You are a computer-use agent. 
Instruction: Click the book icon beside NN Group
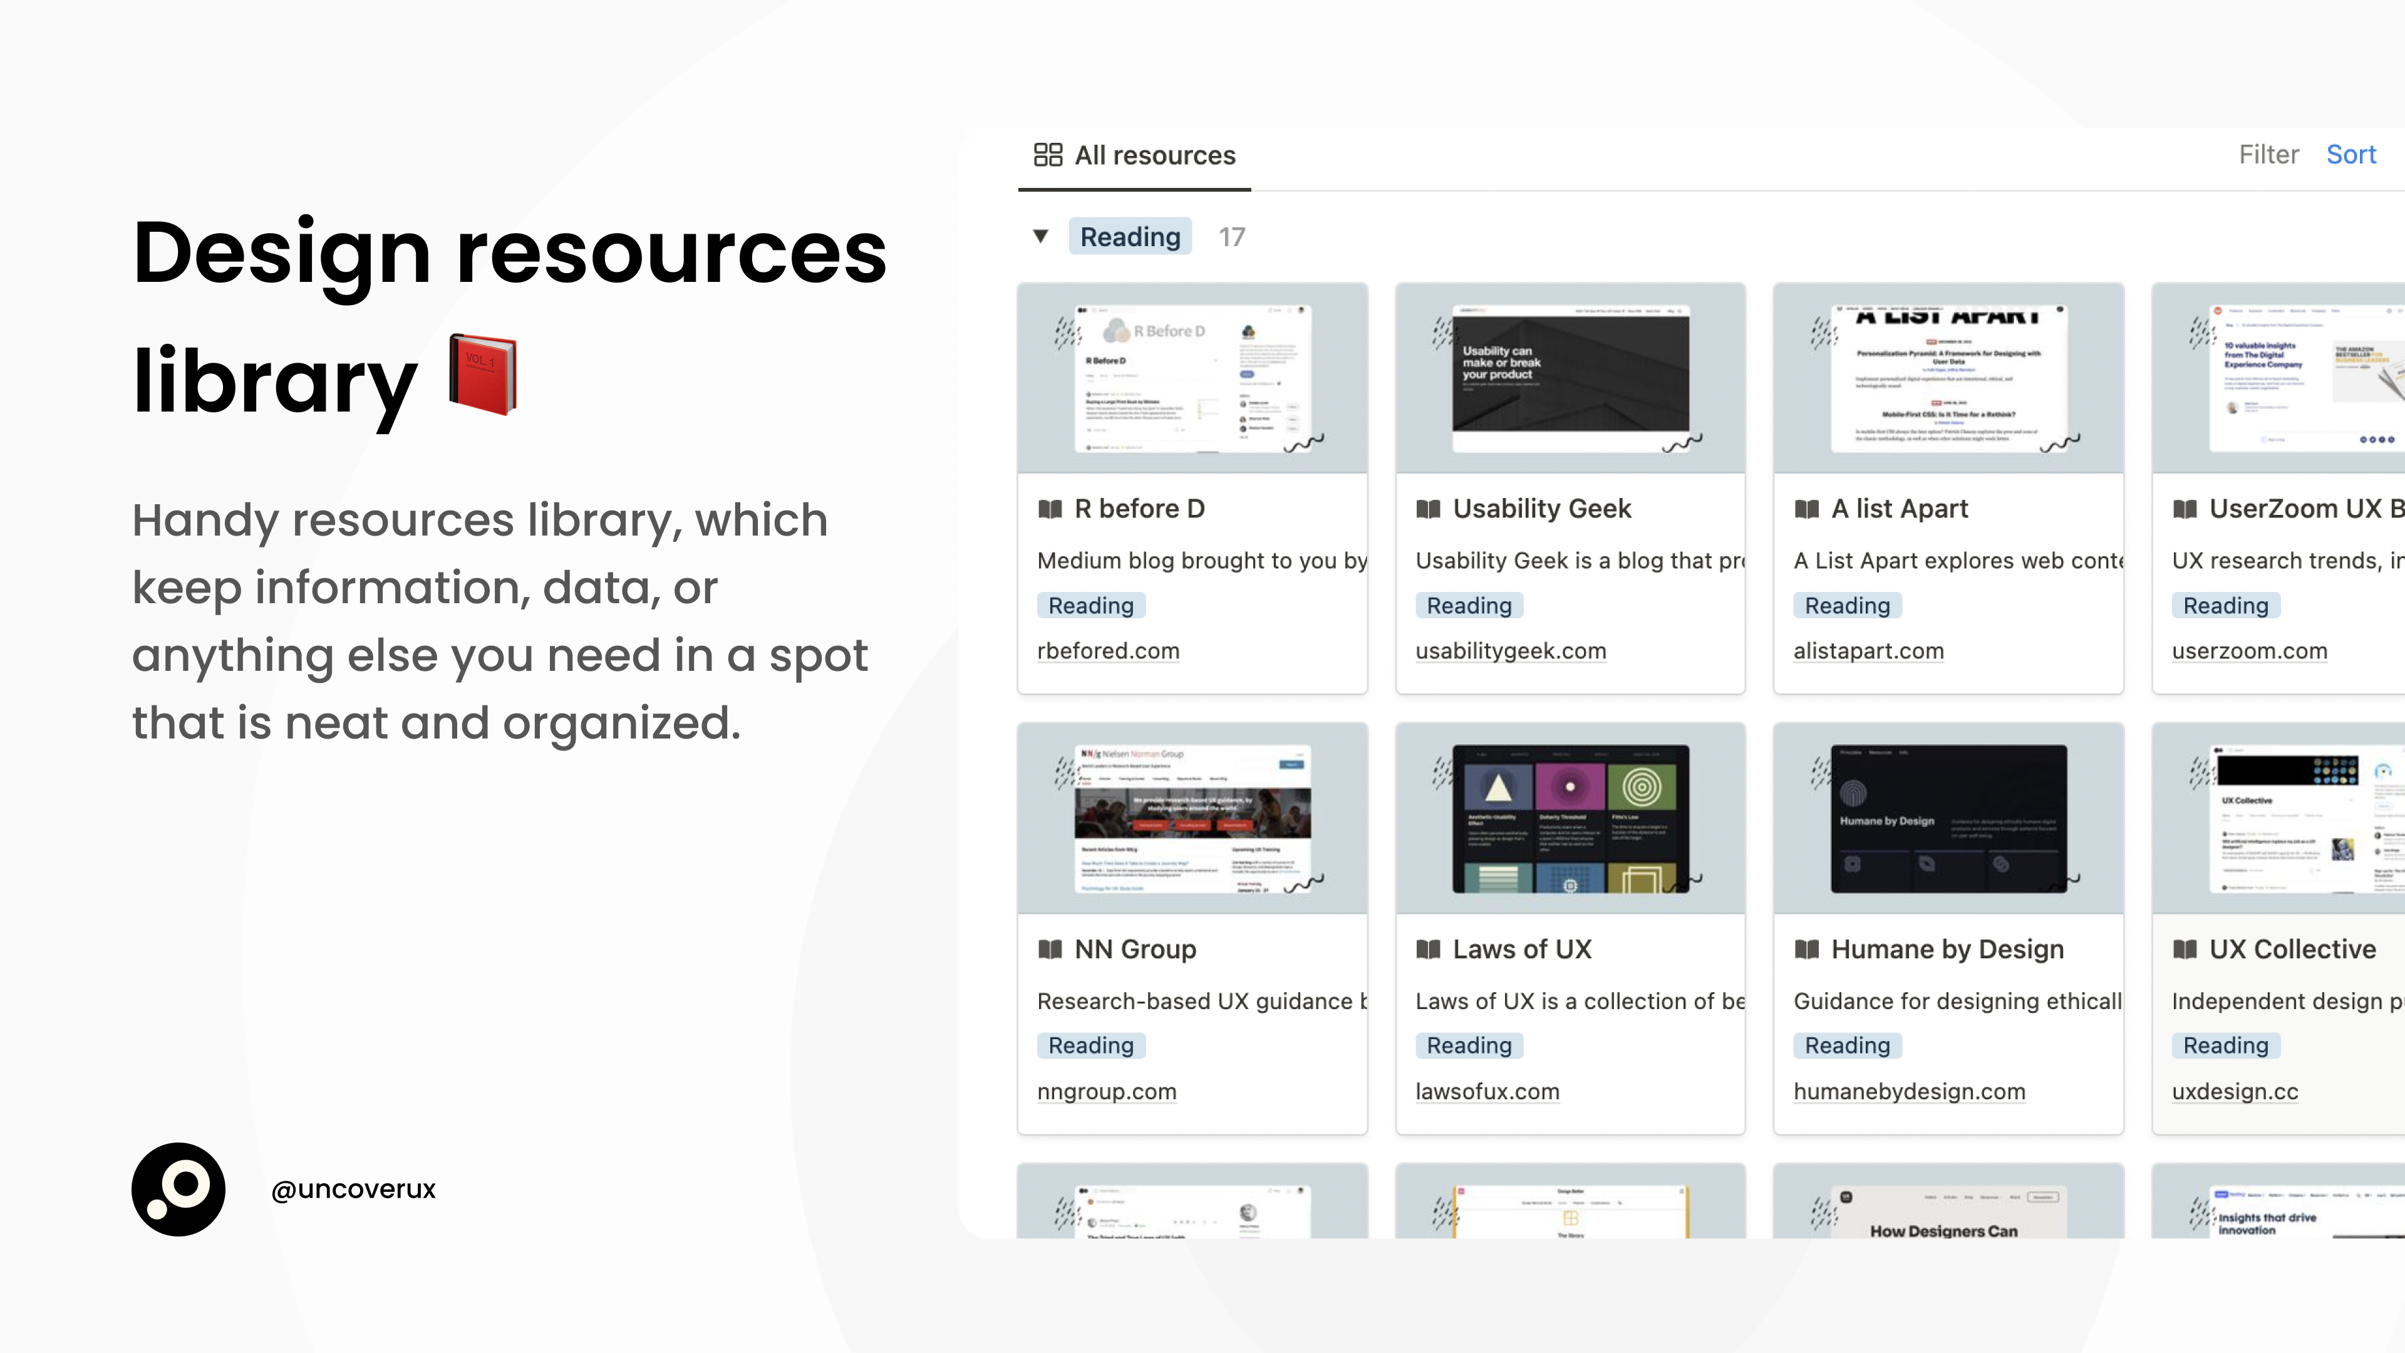(1050, 950)
